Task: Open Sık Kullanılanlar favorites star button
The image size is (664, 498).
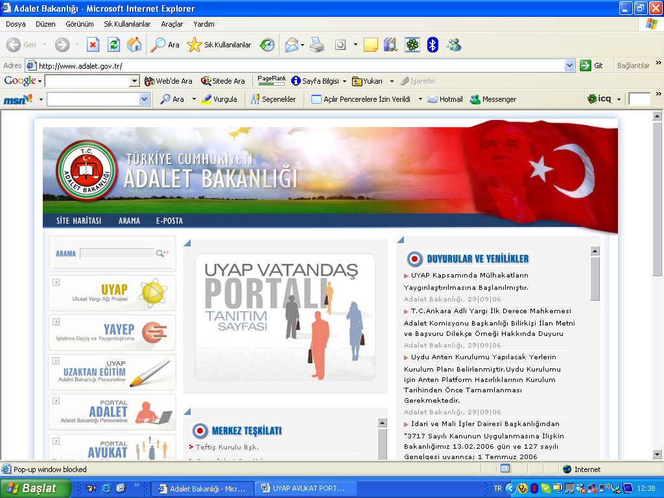Action: pyautogui.click(x=219, y=45)
